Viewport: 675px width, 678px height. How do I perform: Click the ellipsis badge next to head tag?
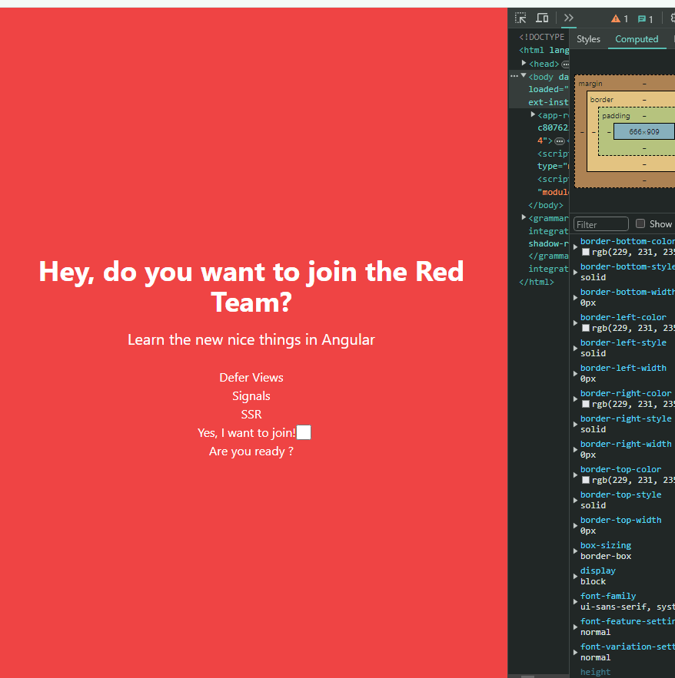click(x=565, y=64)
